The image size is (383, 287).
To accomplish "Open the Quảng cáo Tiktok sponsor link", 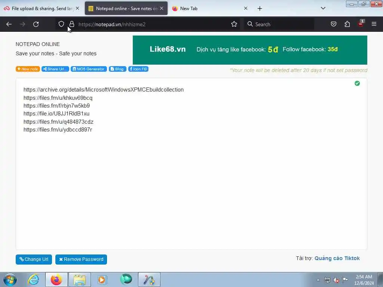I will (x=337, y=258).
